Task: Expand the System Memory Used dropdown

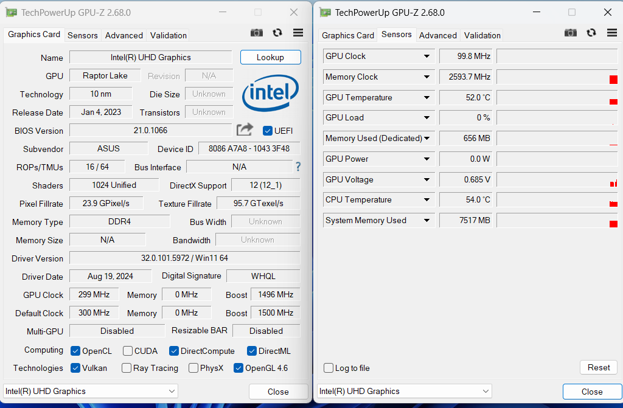Action: click(x=426, y=221)
